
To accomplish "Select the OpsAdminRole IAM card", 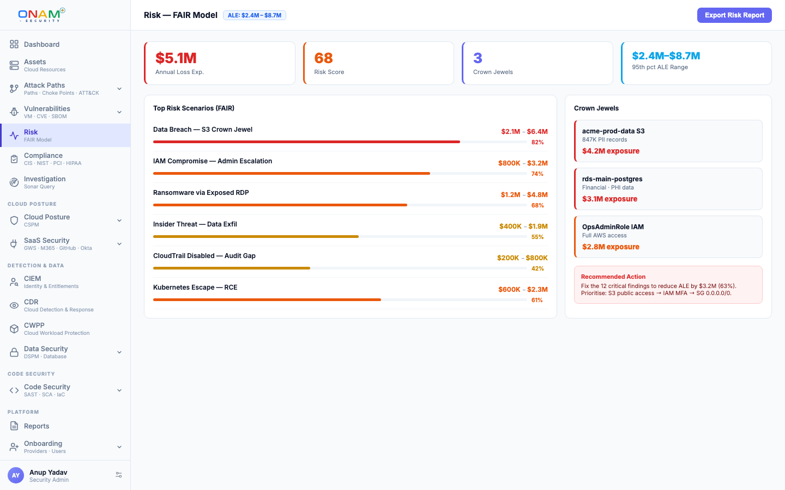I will point(668,237).
